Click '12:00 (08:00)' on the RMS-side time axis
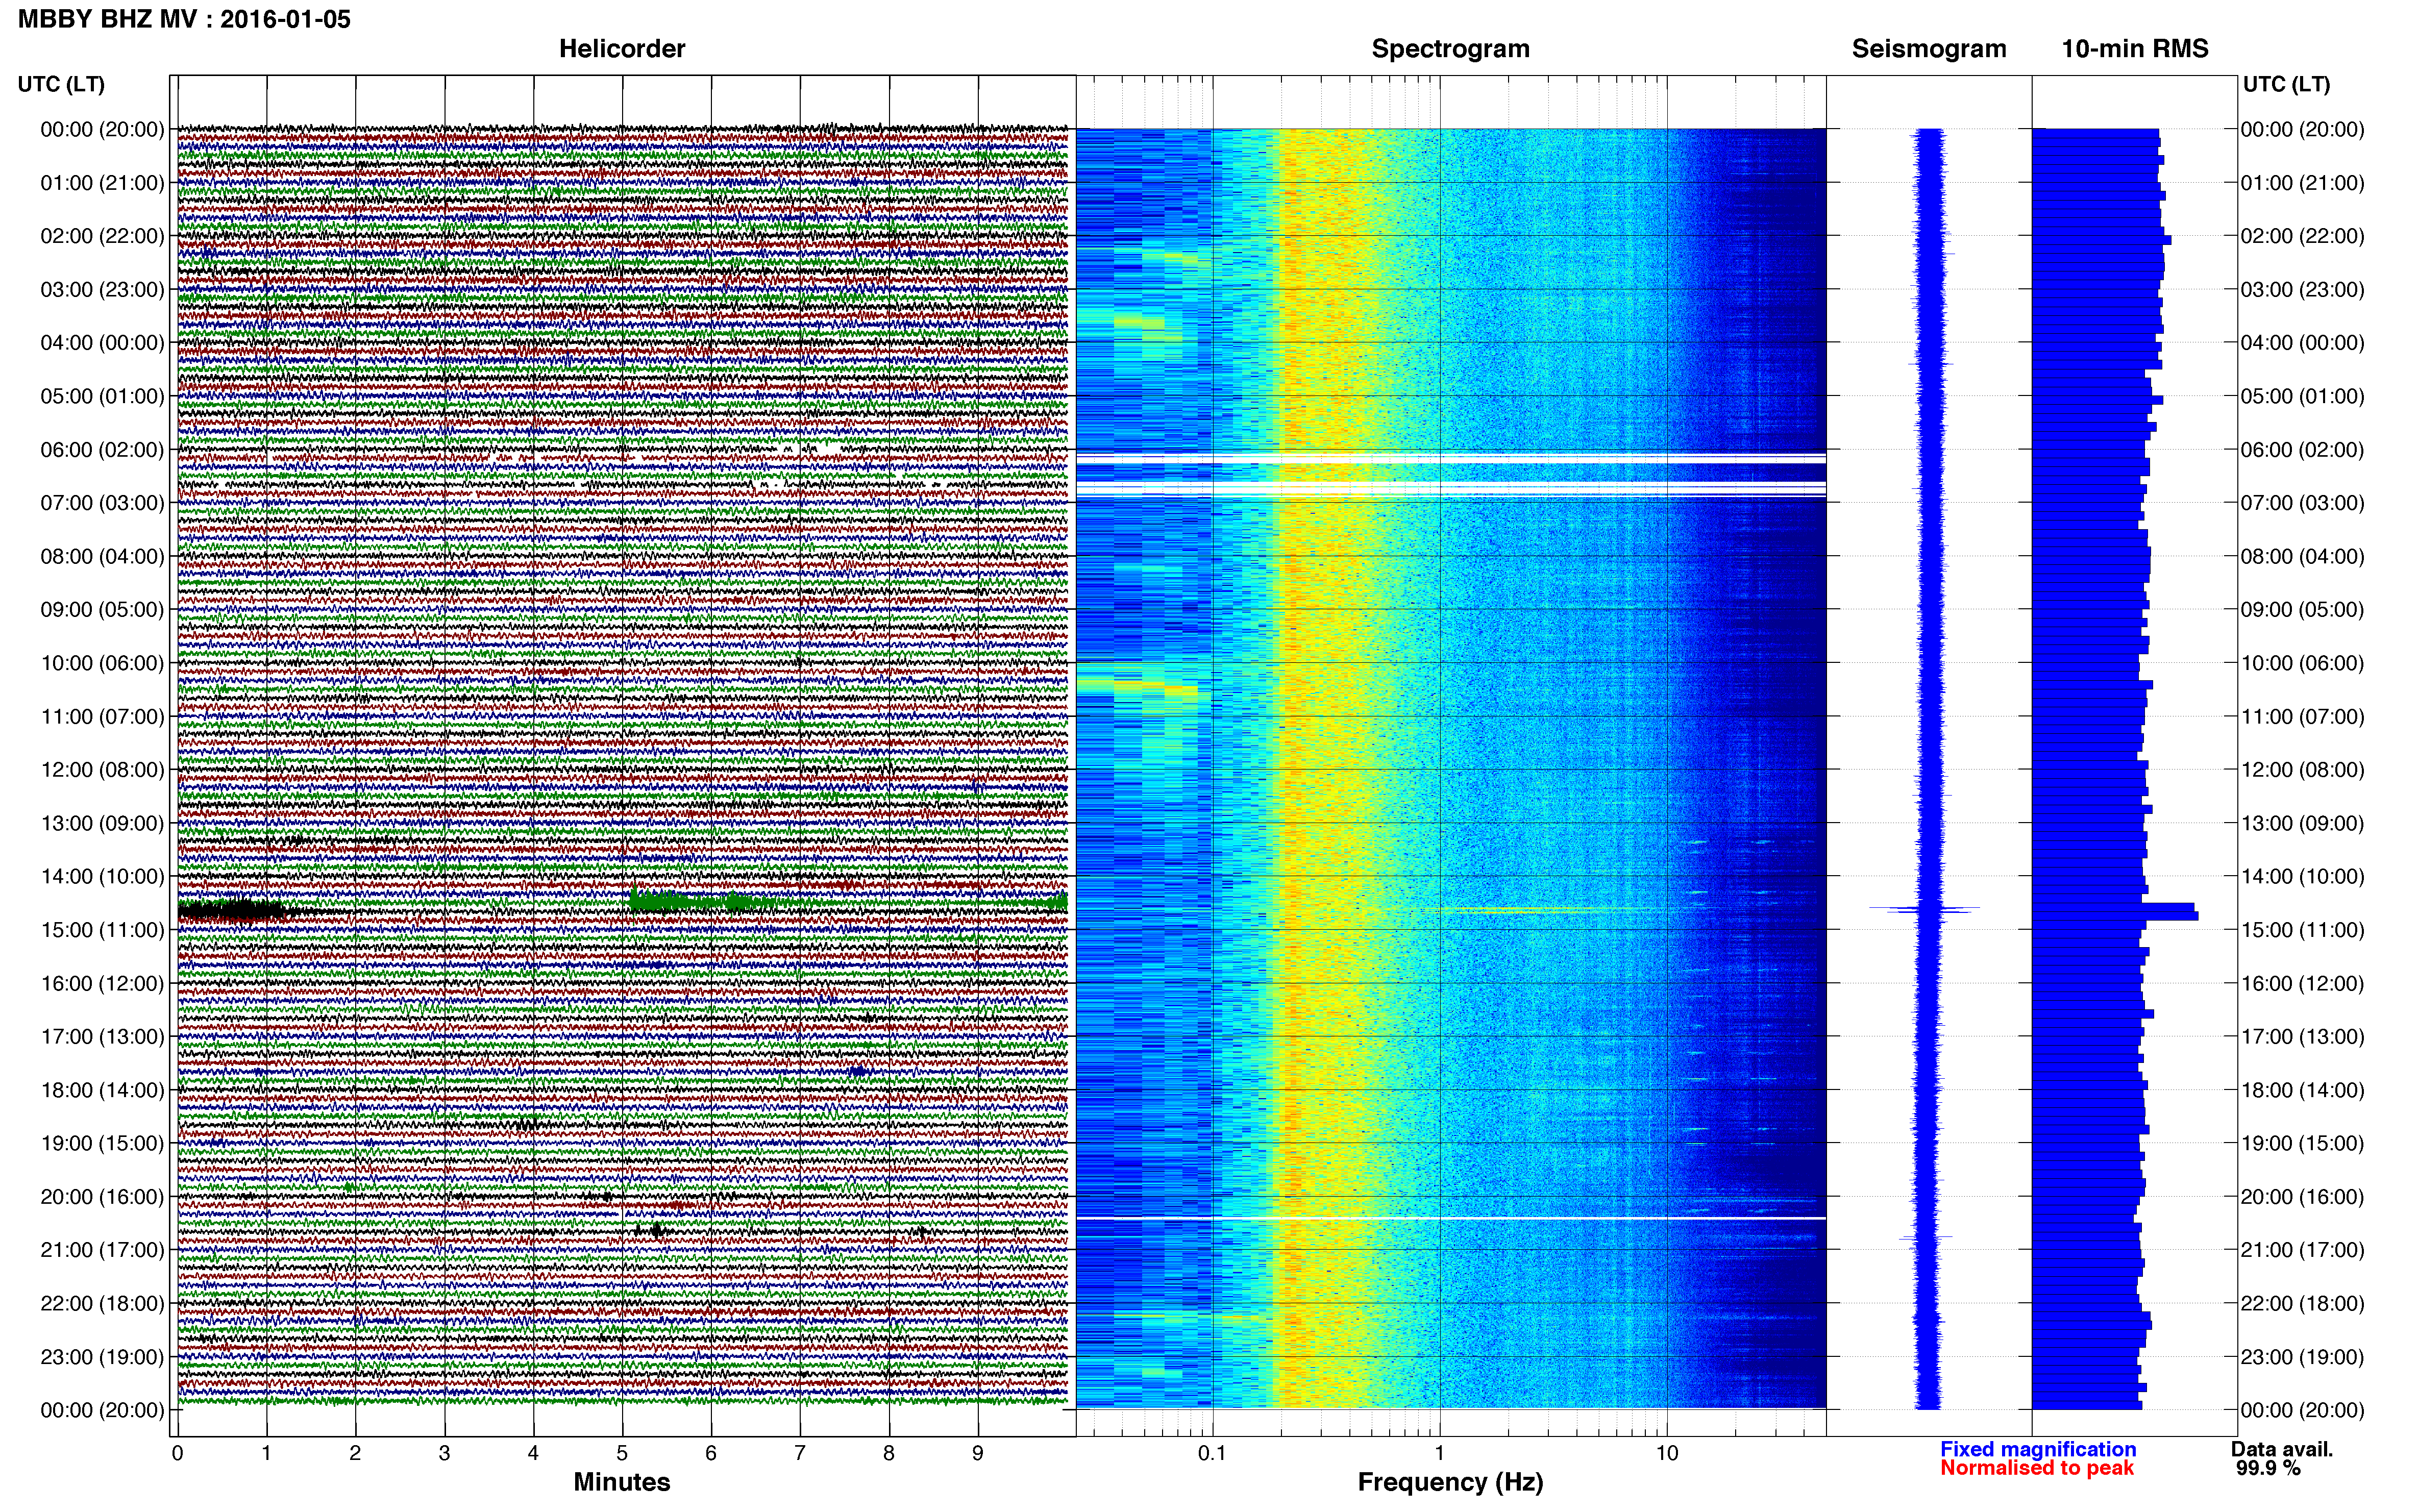Image resolution: width=2419 pixels, height=1512 pixels. coord(2302,770)
